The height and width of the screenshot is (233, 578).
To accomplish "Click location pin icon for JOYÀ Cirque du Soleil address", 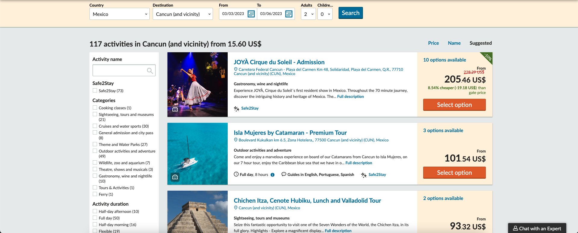I will tap(236, 69).
